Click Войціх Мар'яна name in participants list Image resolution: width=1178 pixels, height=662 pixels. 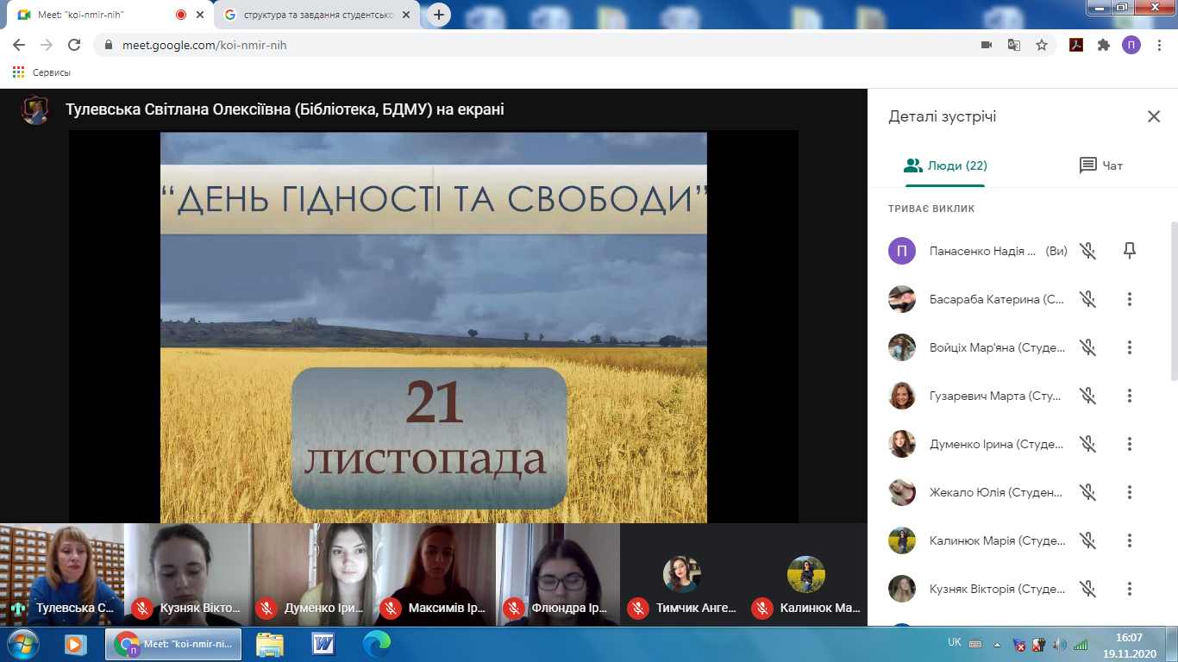998,347
